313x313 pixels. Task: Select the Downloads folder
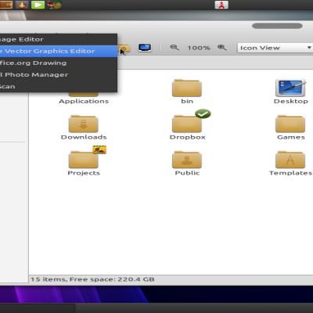[x=84, y=128]
